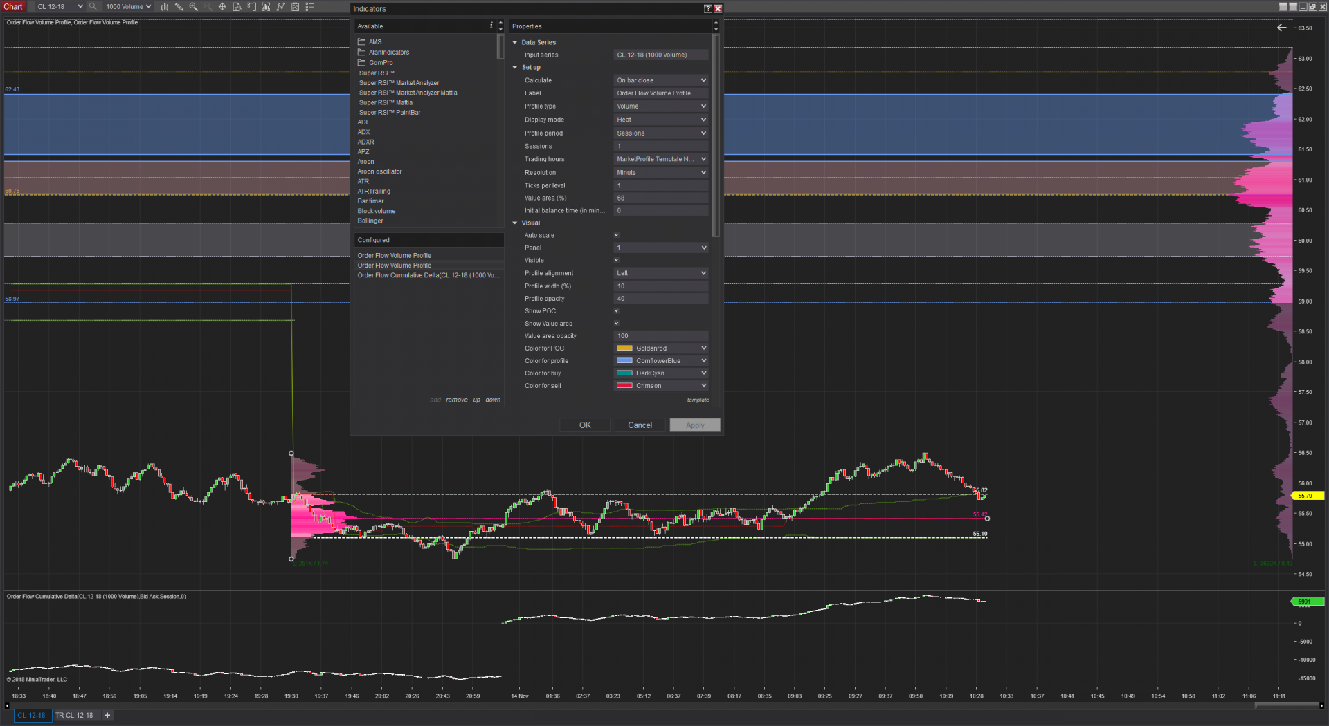
Task: Open the Profile type dropdown
Action: coord(661,106)
